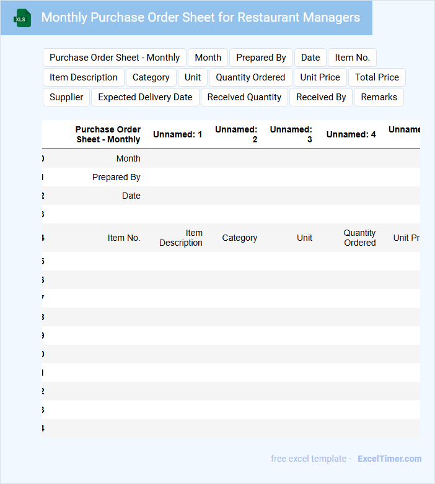Choose the 'Supplier' tag
The height and width of the screenshot is (484, 435).
coord(66,97)
